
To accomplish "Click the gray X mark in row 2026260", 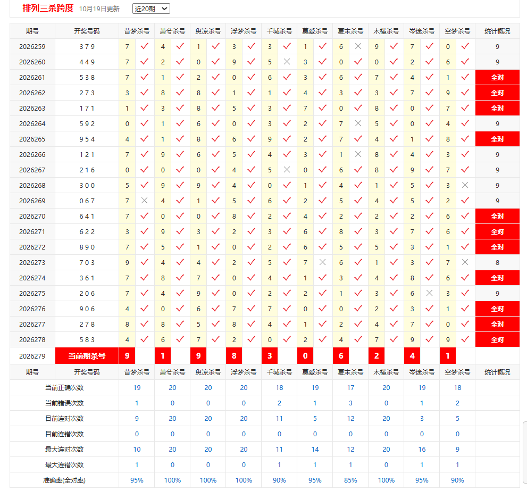I will pyautogui.click(x=287, y=62).
